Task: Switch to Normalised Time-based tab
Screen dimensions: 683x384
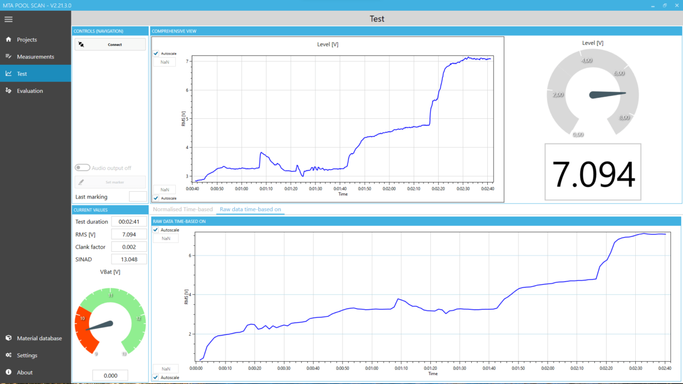Action: (183, 209)
